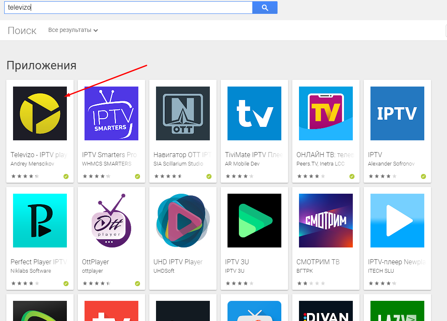Click the green check badge on OttPlayer card
The height and width of the screenshot is (321, 447).
pyautogui.click(x=138, y=284)
